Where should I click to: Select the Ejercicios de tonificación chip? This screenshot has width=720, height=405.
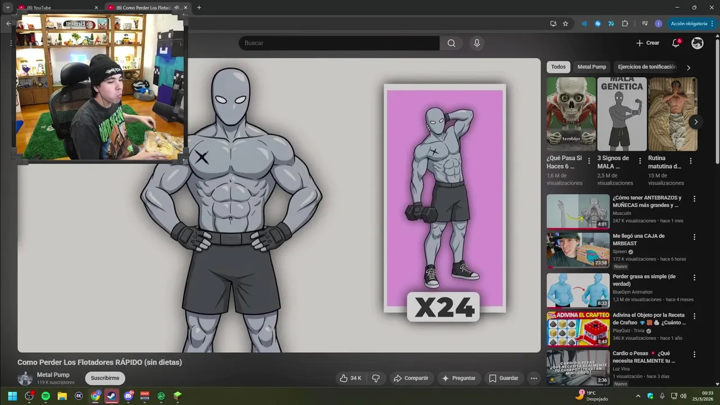647,67
